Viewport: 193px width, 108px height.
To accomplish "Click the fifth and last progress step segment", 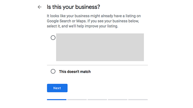I will (x=138, y=100).
